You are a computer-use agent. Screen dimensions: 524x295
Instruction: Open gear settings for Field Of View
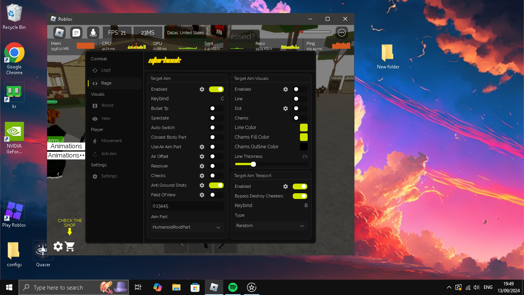[x=202, y=195]
